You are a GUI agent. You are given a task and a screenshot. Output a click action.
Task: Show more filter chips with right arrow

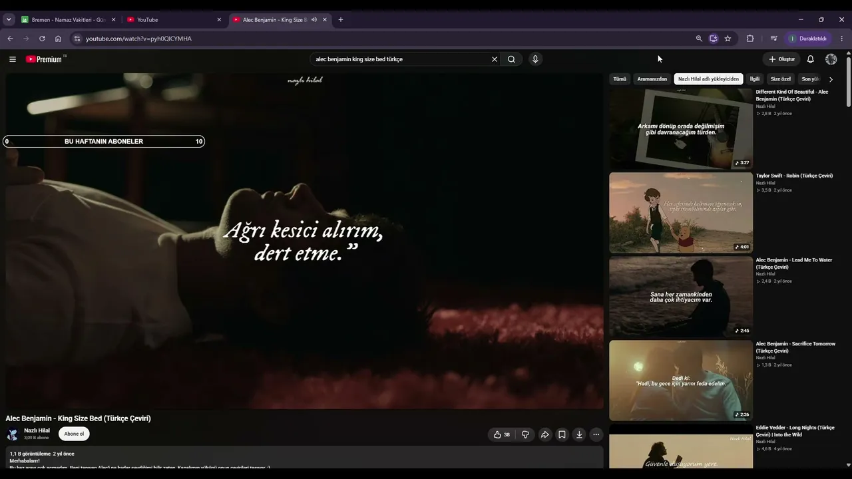coord(831,79)
